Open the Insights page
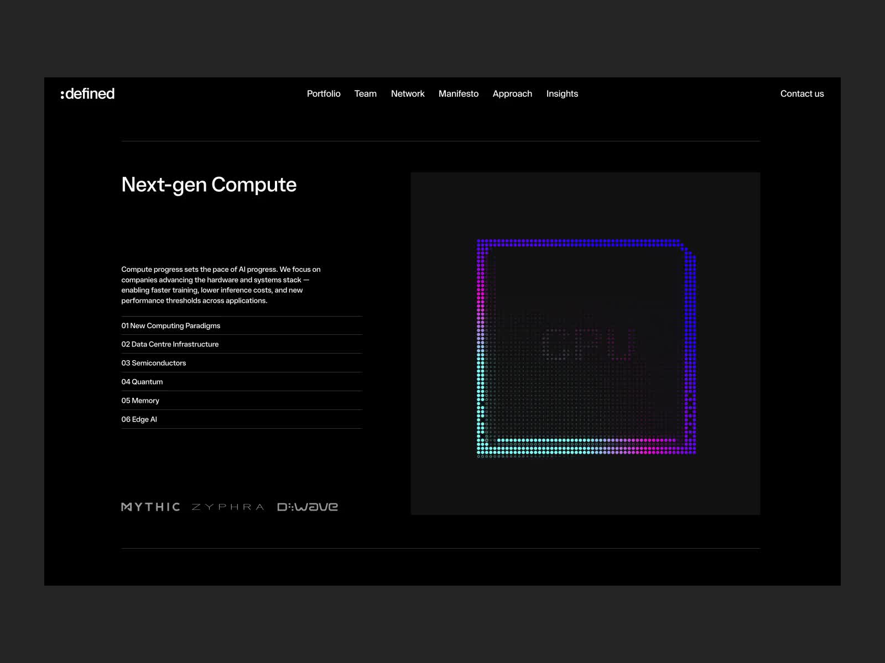This screenshot has width=885, height=663. (562, 94)
